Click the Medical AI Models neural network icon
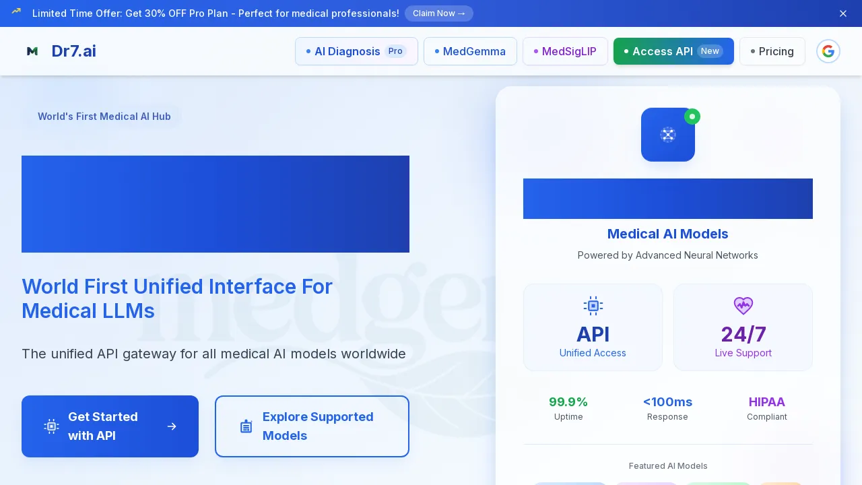Image resolution: width=862 pixels, height=485 pixels. [x=668, y=135]
